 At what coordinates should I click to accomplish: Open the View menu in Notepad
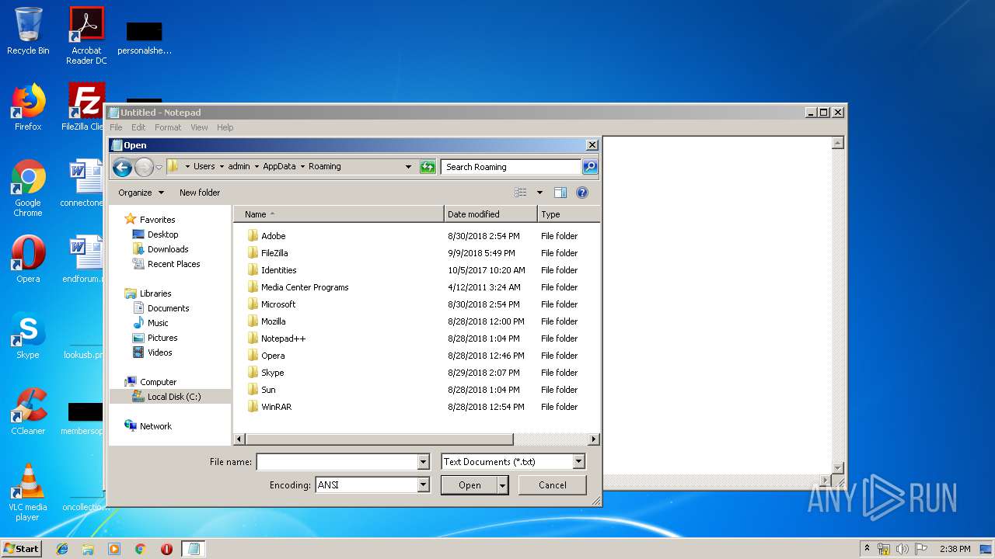[x=199, y=127]
